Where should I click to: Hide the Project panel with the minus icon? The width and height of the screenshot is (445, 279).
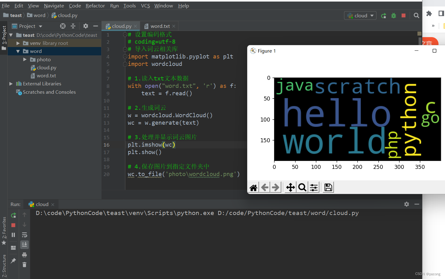[96, 26]
